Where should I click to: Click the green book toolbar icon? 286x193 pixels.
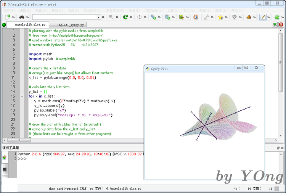pyautogui.click(x=182, y=17)
